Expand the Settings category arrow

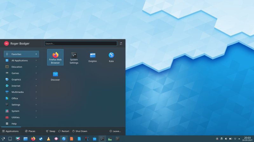click(x=36, y=105)
